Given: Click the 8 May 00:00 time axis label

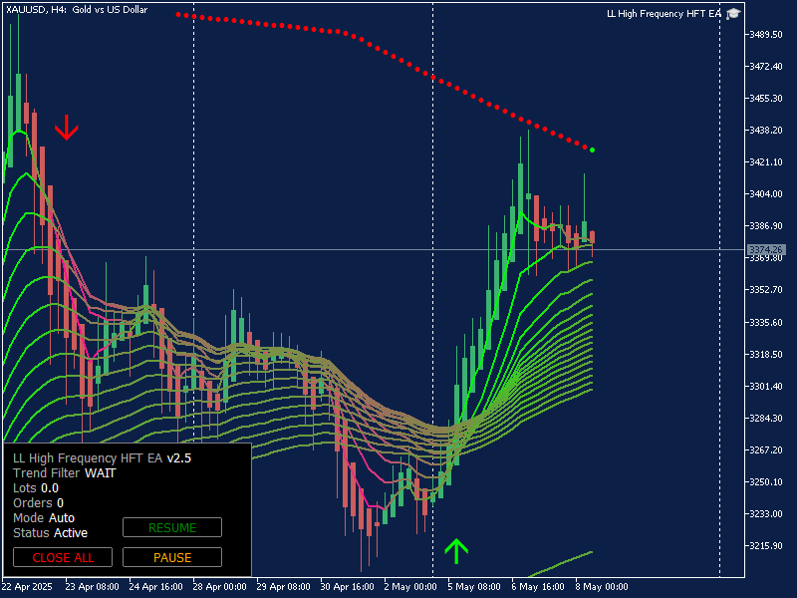Looking at the screenshot, I should [602, 587].
